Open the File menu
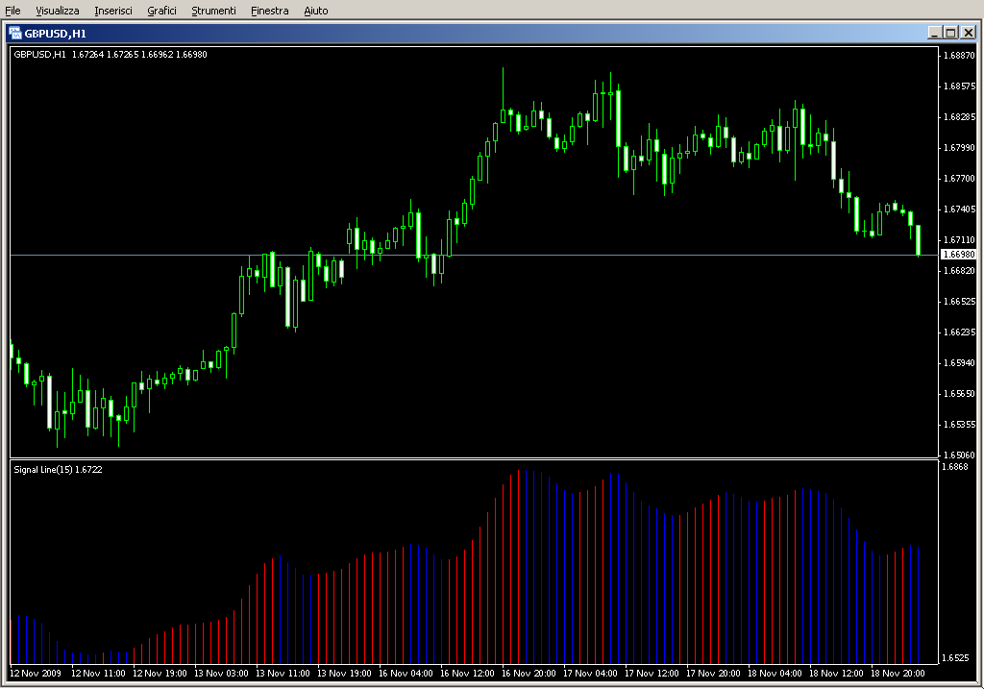This screenshot has height=689, width=984. [12, 11]
